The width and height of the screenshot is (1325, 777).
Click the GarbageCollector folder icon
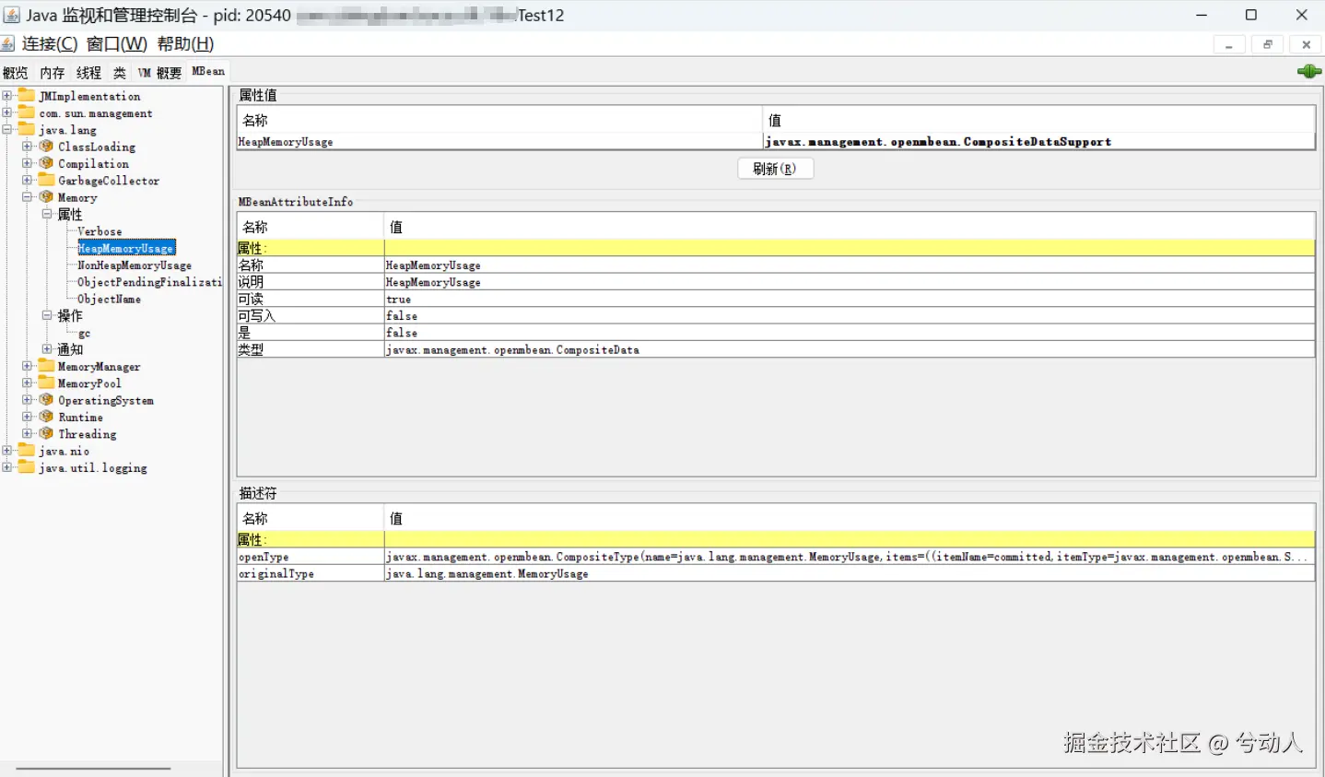coord(46,180)
